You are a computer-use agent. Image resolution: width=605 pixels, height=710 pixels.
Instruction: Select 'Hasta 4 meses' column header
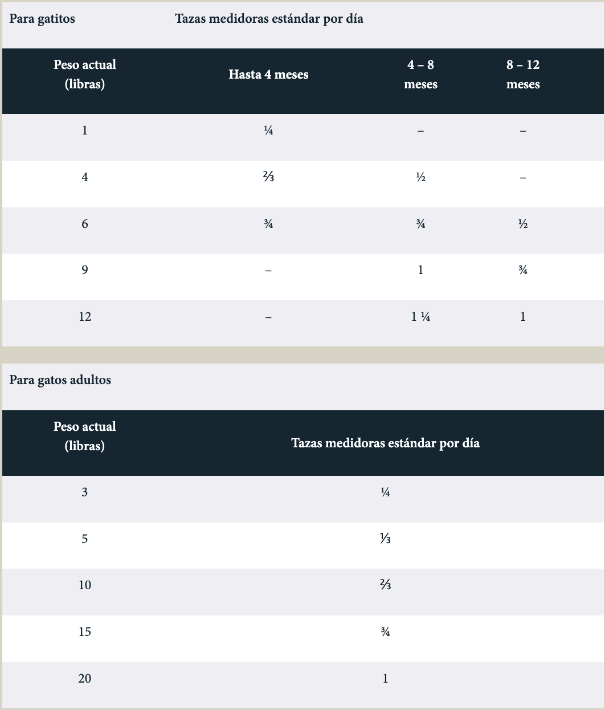coord(268,75)
